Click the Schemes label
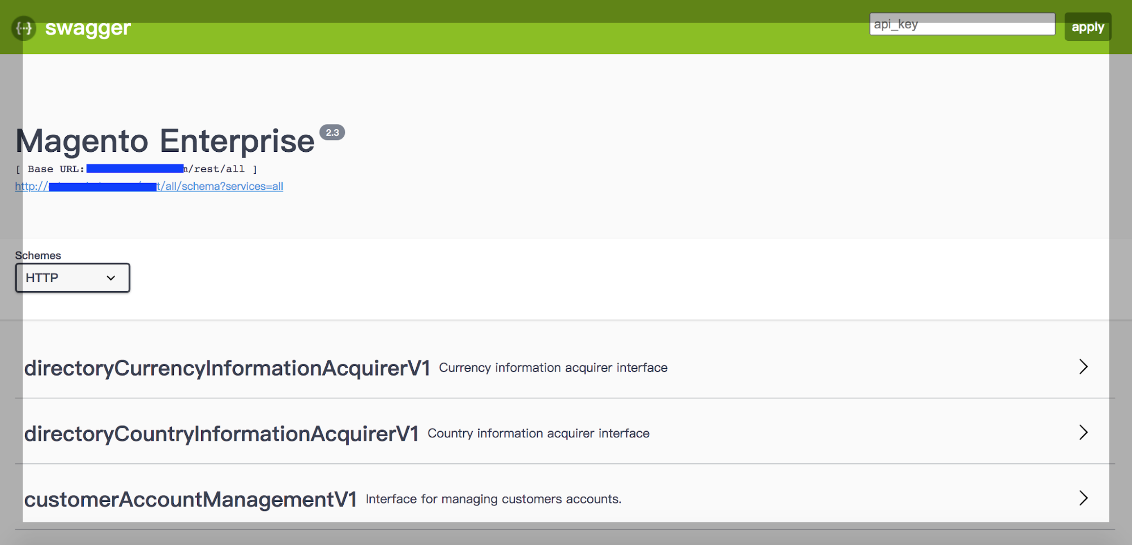 pyautogui.click(x=38, y=256)
